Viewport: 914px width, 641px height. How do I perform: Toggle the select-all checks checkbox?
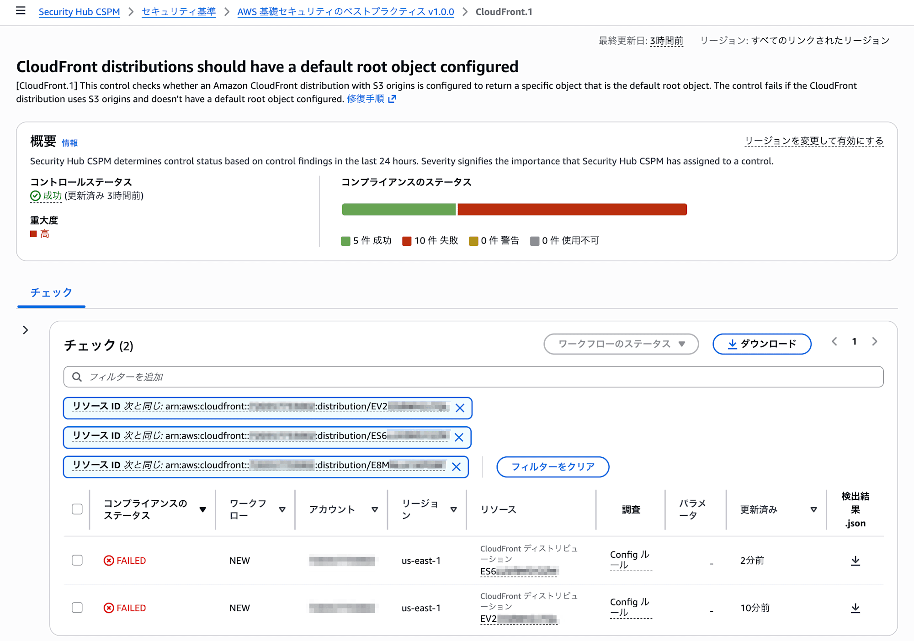coord(77,509)
